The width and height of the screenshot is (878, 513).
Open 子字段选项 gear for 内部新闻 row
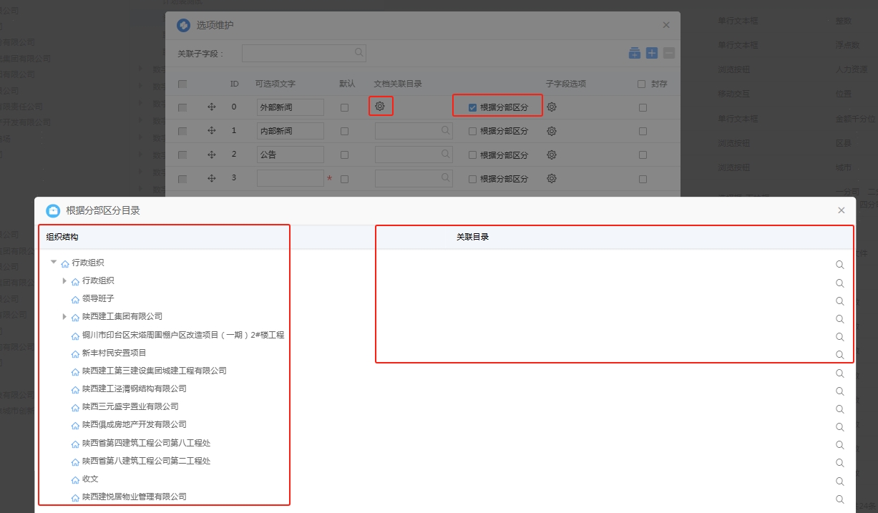552,132
